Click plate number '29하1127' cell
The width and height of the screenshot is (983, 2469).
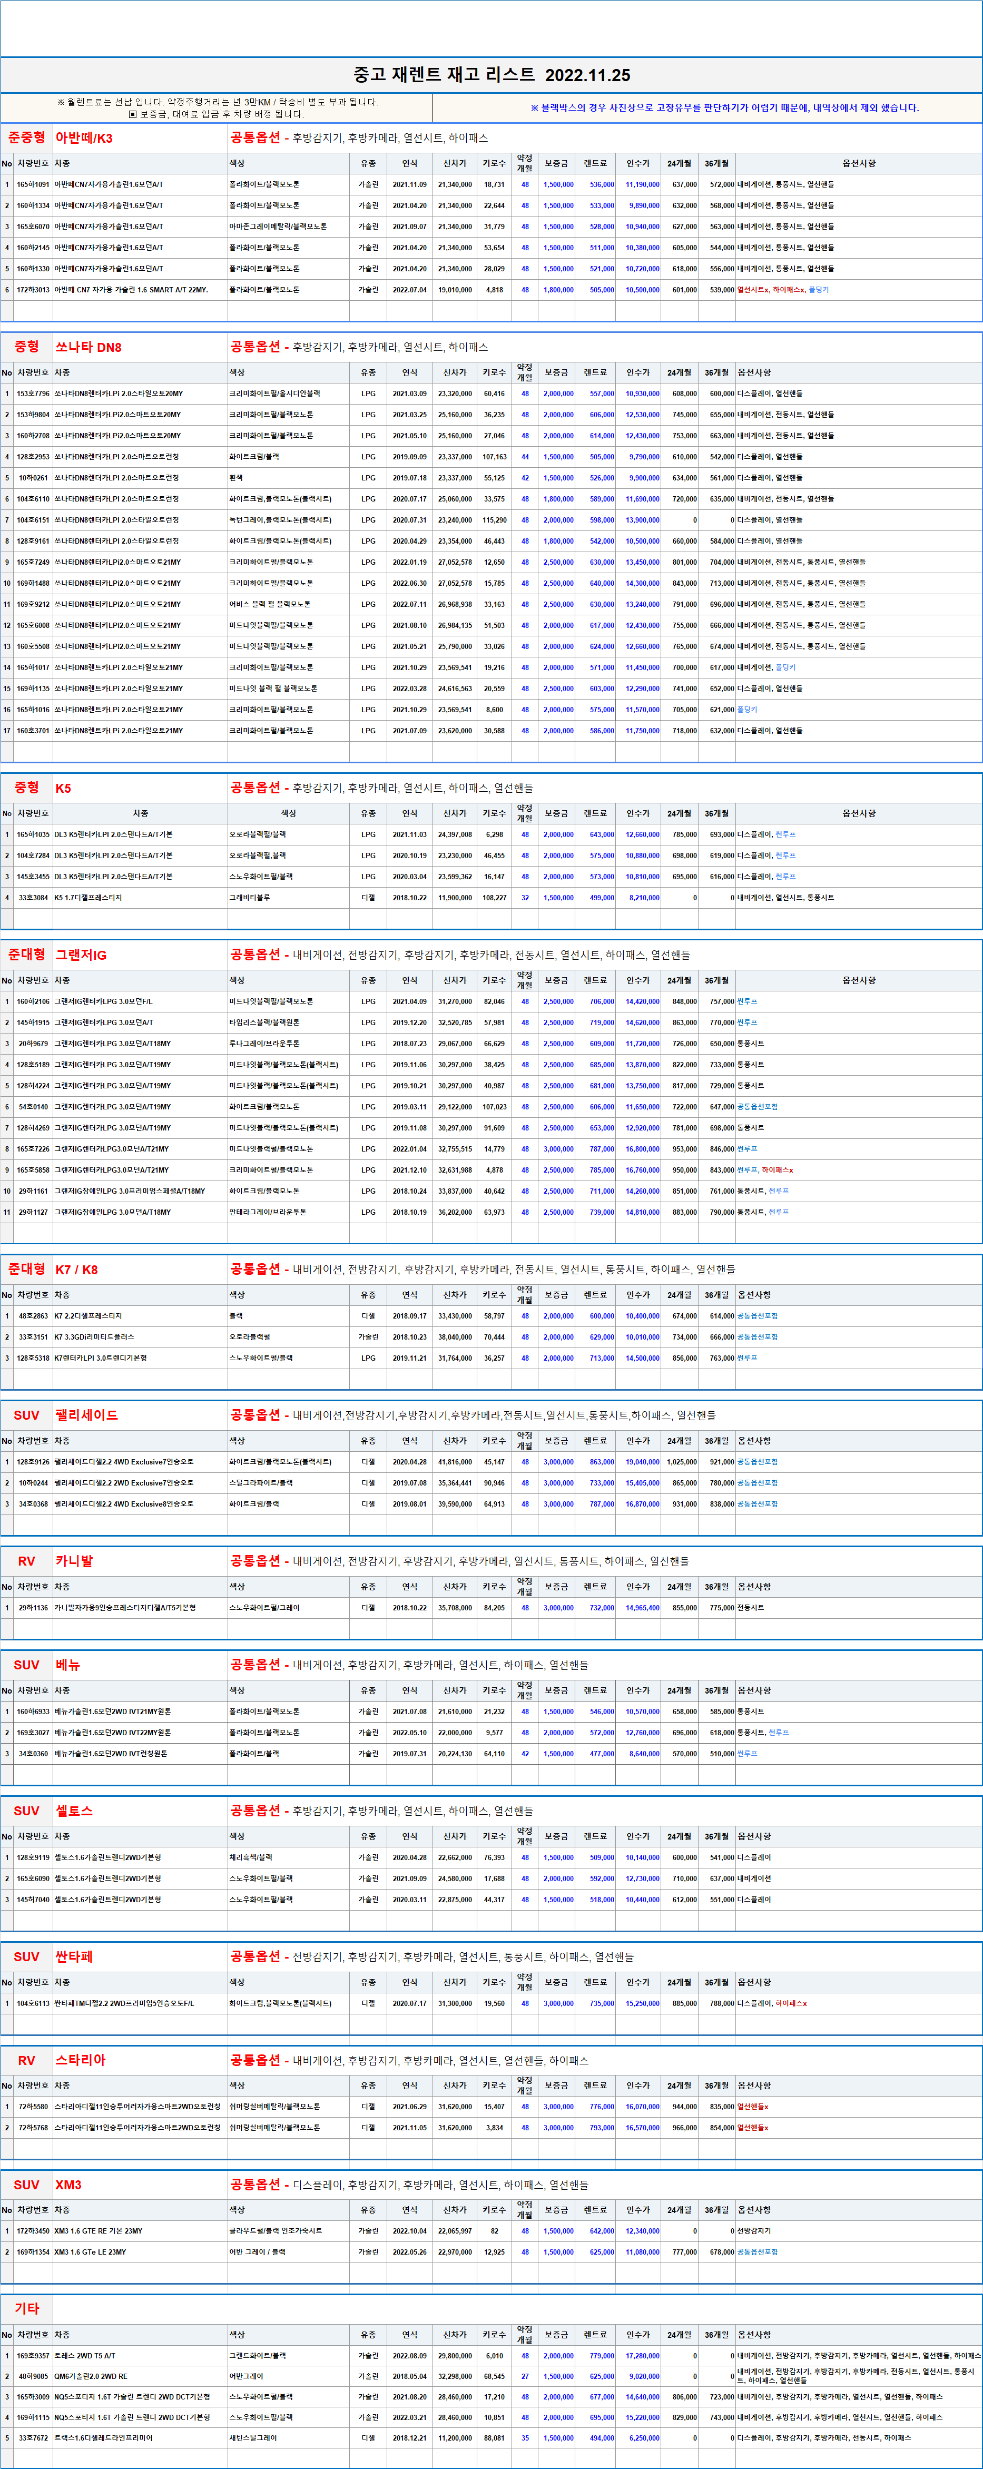34,1213
